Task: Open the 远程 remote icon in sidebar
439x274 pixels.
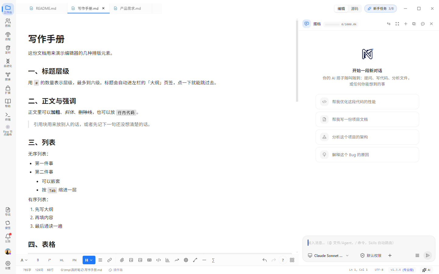Action: tap(8, 36)
